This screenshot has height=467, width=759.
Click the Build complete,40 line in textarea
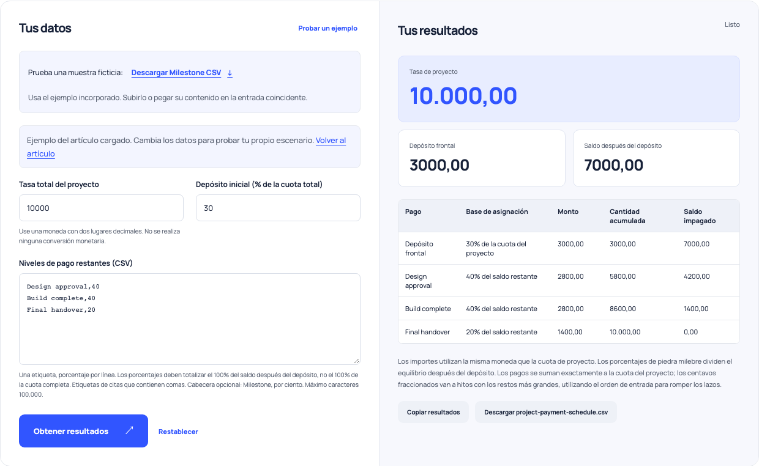pyautogui.click(x=61, y=298)
